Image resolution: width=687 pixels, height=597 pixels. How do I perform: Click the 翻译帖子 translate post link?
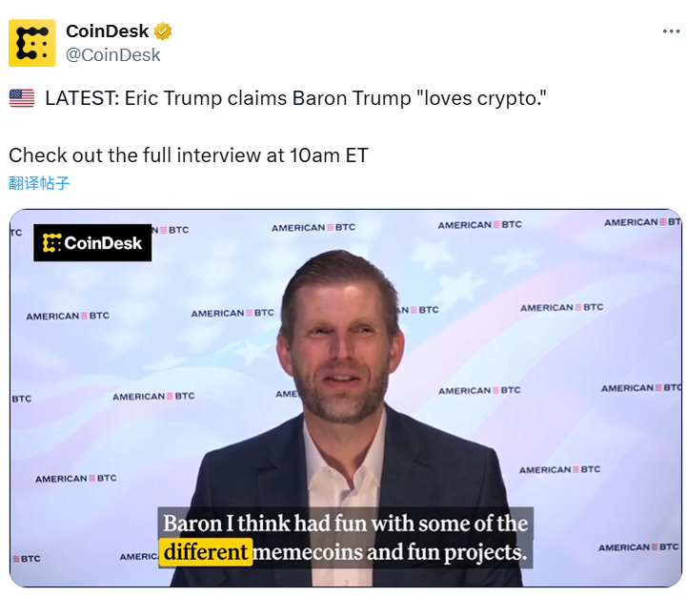tap(39, 183)
